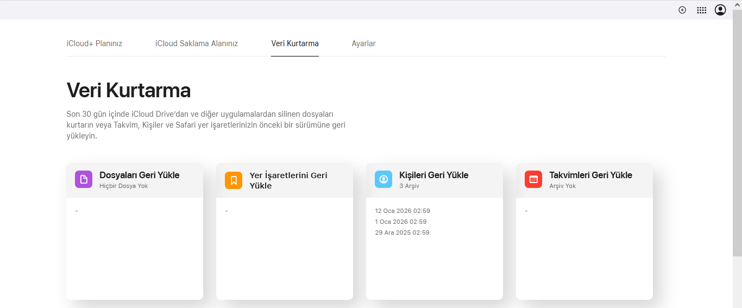Select archive dated 12 Oca 2026 02:59
742x308 pixels.
coord(403,211)
